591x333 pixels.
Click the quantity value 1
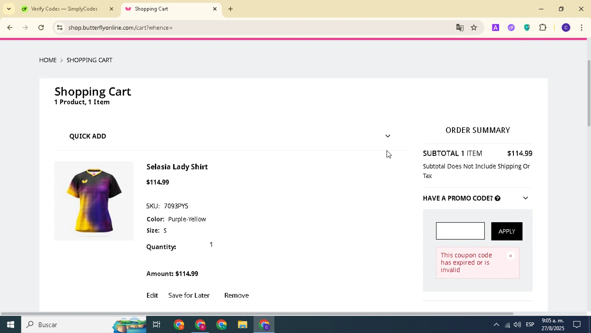click(211, 245)
